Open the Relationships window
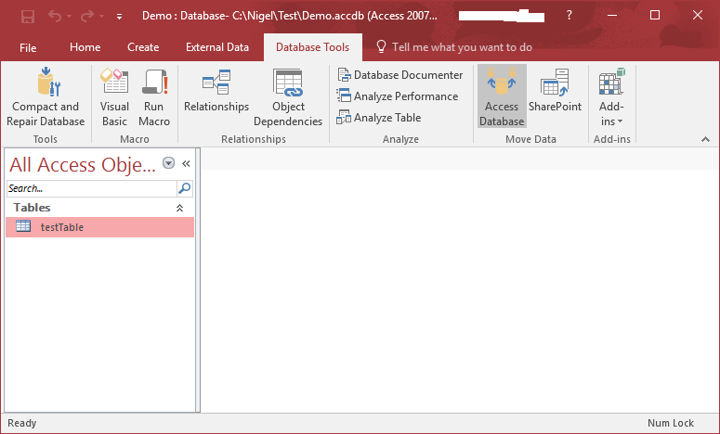 coord(216,91)
